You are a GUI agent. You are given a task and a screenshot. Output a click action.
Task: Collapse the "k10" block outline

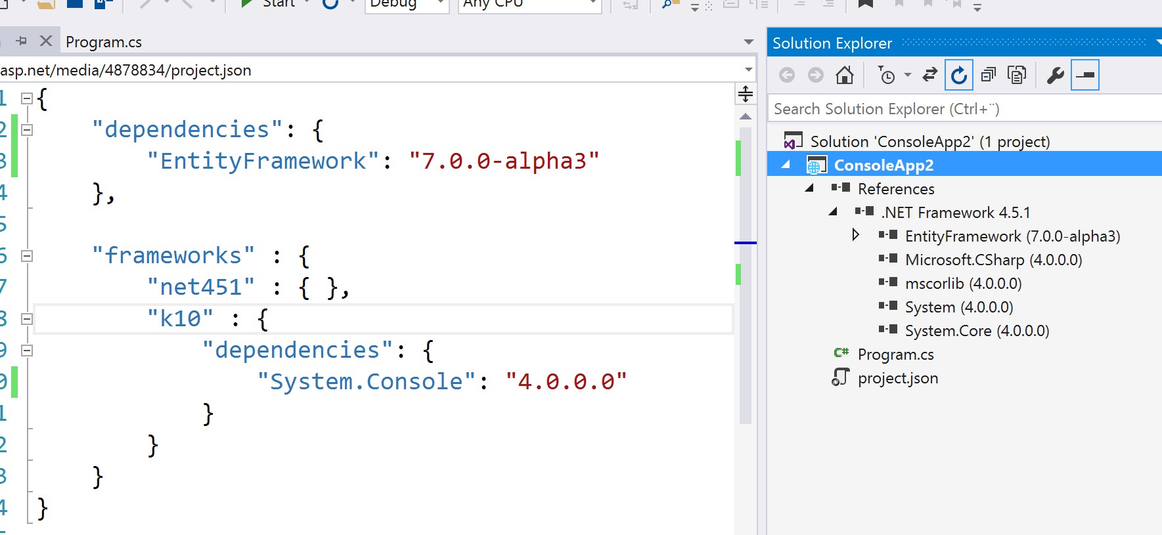click(x=27, y=319)
